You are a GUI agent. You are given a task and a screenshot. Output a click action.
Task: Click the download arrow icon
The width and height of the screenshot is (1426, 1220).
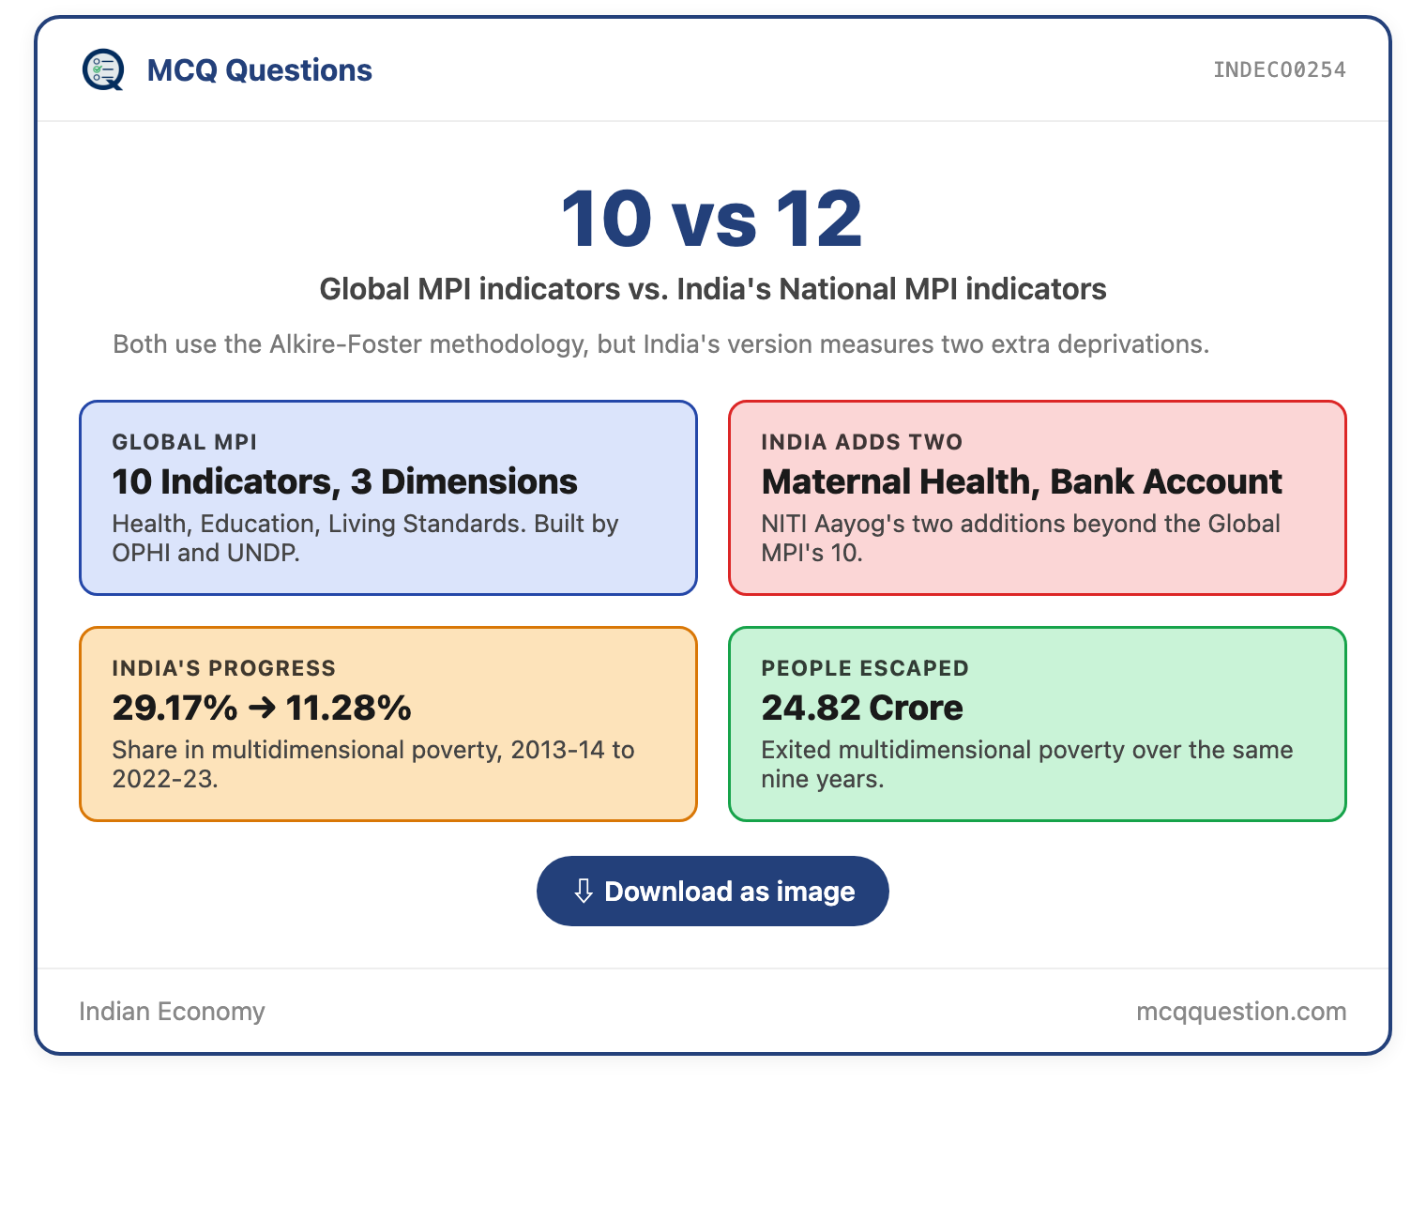click(x=583, y=891)
